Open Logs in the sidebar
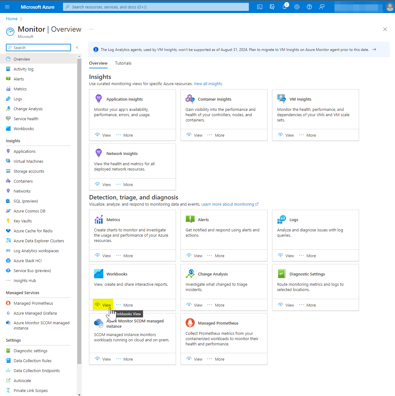395x396 pixels. coord(18,99)
